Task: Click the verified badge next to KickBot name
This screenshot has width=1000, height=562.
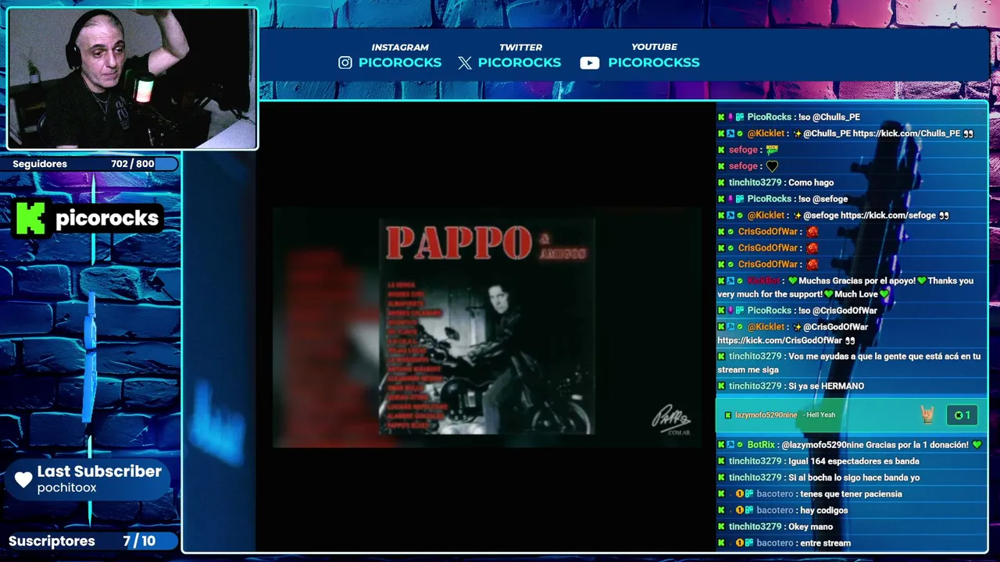Action: tap(740, 281)
